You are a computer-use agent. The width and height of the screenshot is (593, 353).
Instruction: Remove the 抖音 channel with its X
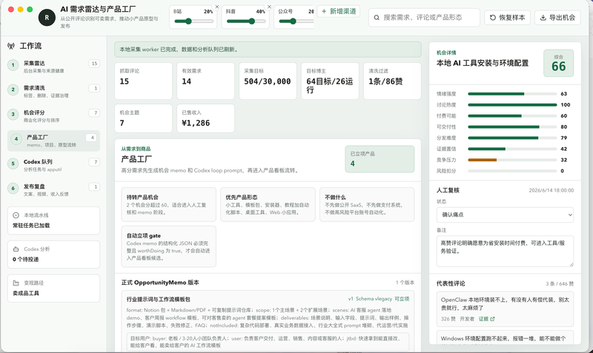click(x=269, y=7)
